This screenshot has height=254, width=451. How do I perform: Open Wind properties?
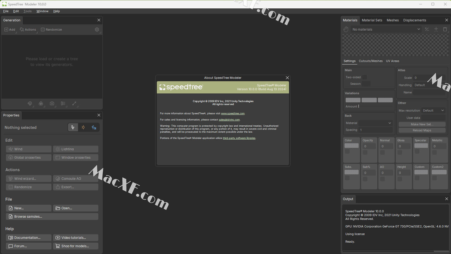pos(28,149)
